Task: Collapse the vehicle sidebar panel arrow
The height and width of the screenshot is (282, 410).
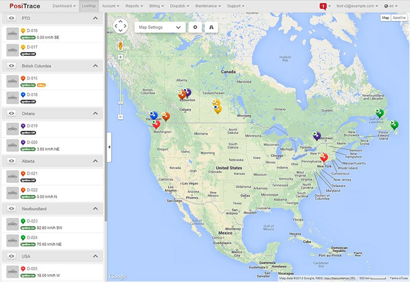Action: point(109,147)
